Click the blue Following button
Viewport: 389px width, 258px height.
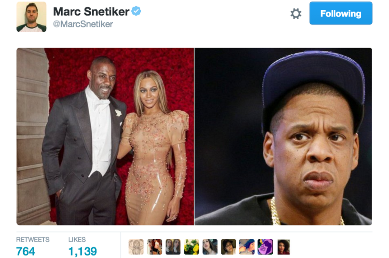coord(341,13)
